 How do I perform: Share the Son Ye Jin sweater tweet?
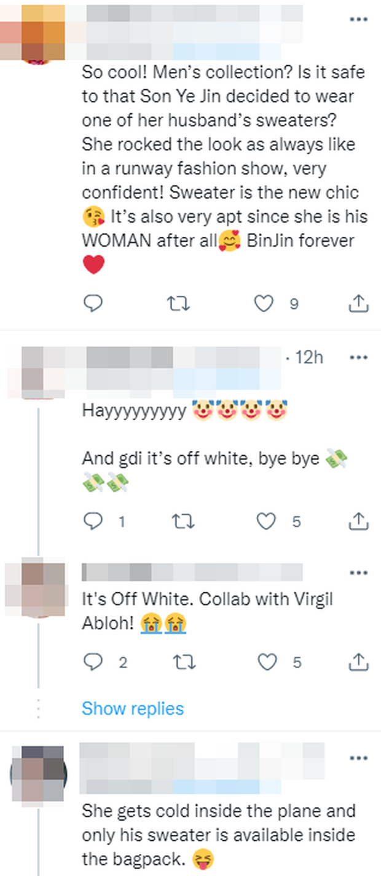(x=358, y=303)
